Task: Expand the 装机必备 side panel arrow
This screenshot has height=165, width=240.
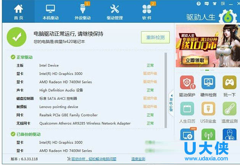Action: click(171, 96)
